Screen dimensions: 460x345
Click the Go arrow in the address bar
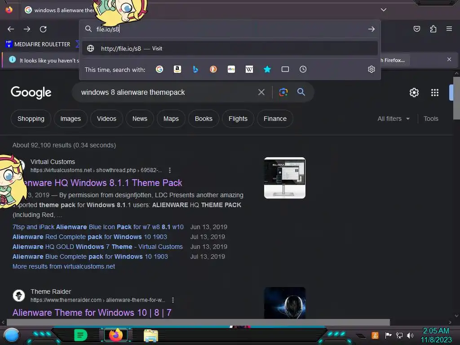pos(372,29)
